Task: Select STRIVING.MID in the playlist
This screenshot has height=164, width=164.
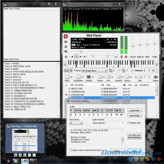Action: (77, 95)
